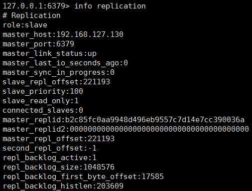The image size is (252, 191).
Task: Click the connected_slaves:0 line
Action: (x=43, y=110)
